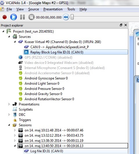
Task: Move the playback position slider handle
Action: (x=72, y=17)
